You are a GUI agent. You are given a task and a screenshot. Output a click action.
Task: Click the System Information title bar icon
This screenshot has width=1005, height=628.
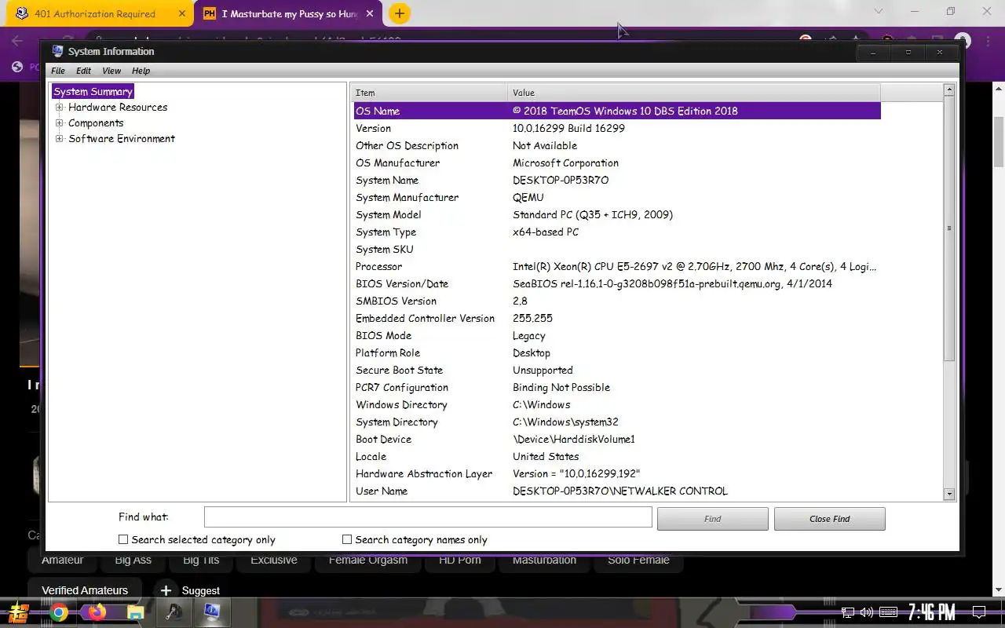(x=57, y=51)
